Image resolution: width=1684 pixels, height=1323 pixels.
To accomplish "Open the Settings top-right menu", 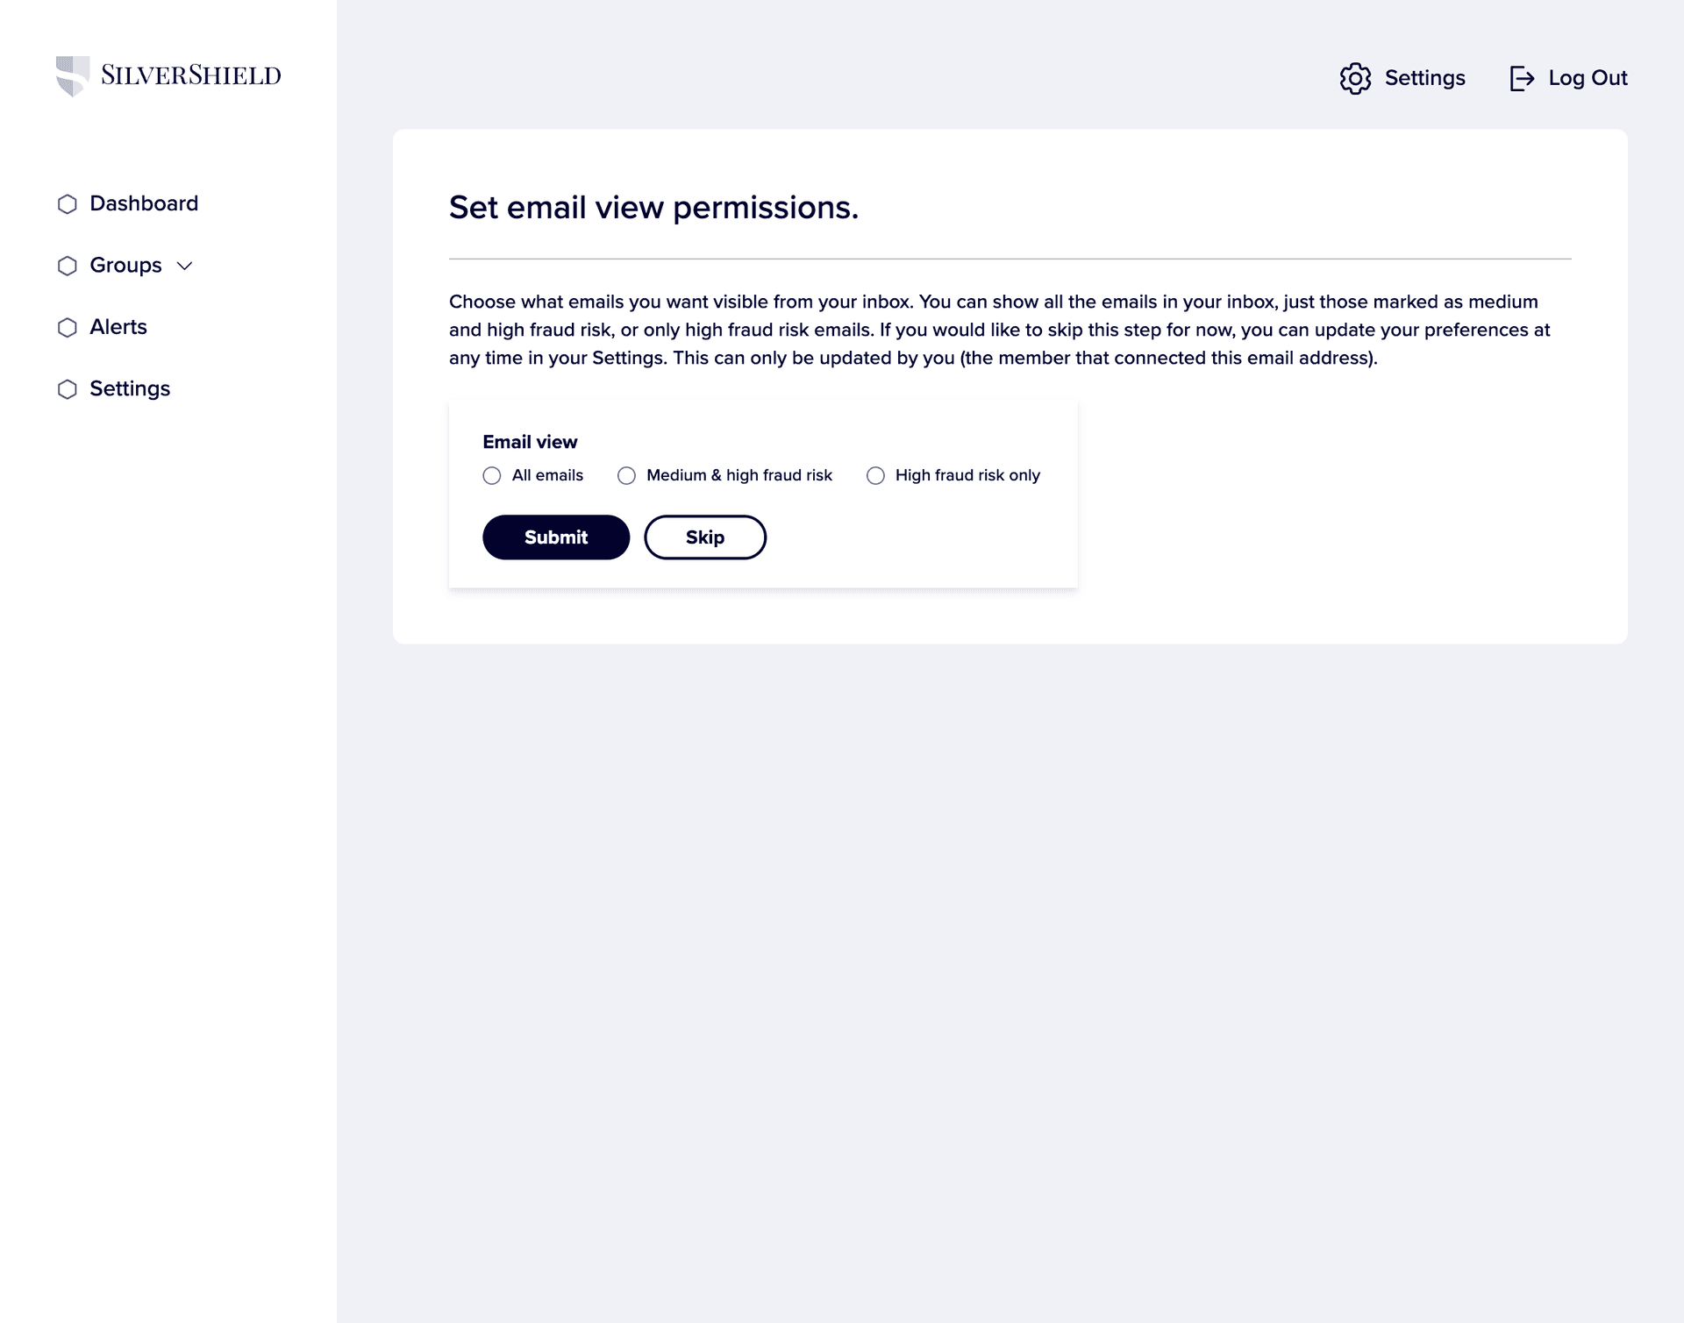I will (1401, 78).
